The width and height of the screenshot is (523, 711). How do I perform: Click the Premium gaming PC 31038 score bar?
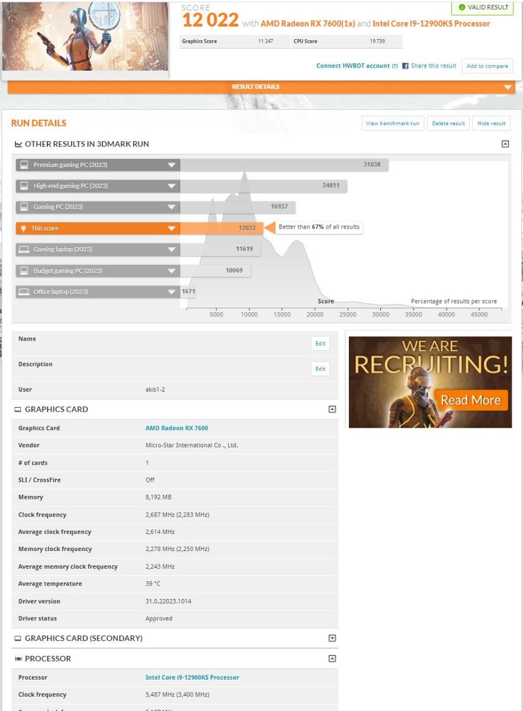coord(284,165)
